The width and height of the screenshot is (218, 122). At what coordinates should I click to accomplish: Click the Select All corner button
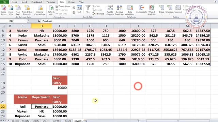pos(3,26)
